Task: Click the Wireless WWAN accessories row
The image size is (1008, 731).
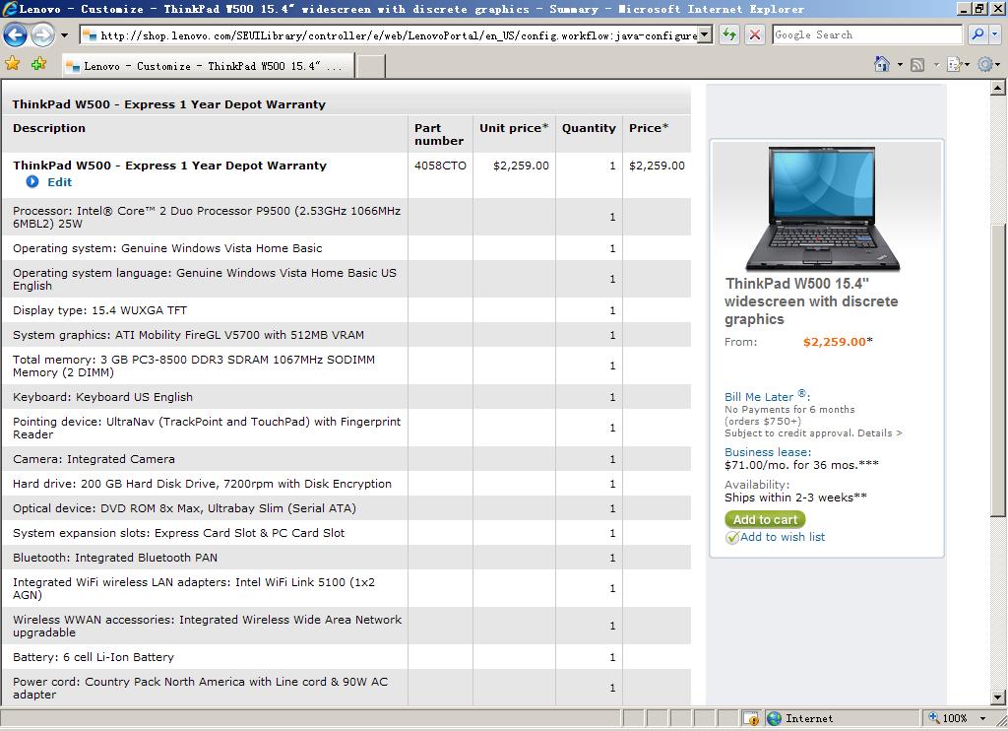Action: coord(346,626)
